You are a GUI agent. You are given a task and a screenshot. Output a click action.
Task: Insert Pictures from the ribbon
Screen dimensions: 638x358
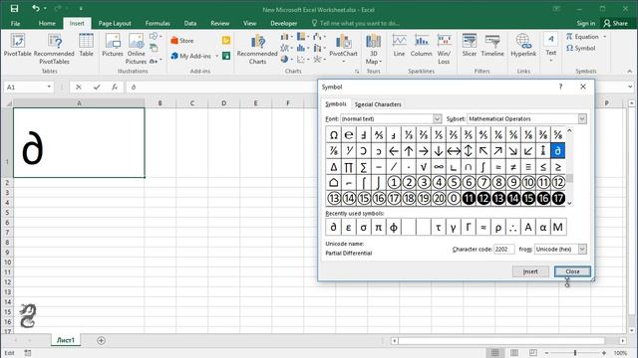113,46
